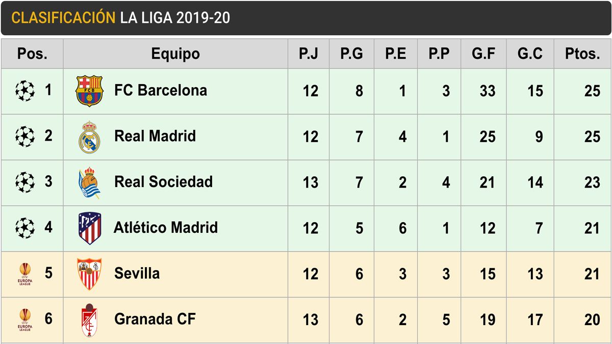The image size is (612, 344).
Task: Click Champions League icon next to position 3
Action: [x=25, y=182]
